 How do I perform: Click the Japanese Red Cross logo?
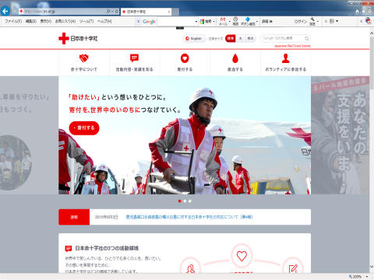pos(78,38)
